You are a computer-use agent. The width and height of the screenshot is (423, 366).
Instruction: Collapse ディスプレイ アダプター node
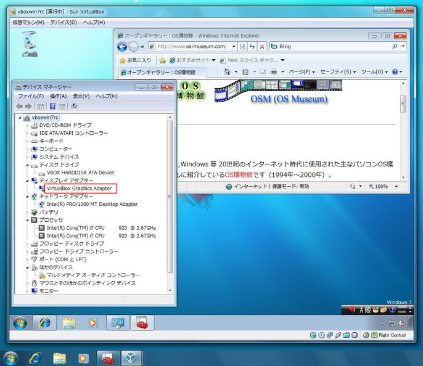[27, 181]
